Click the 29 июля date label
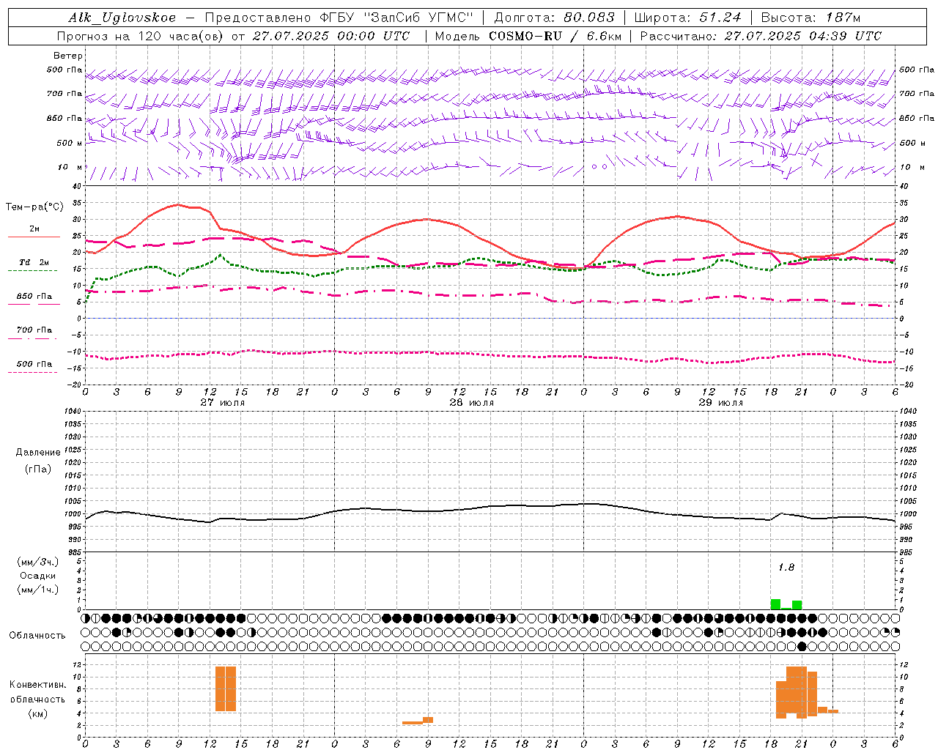 click(x=721, y=403)
